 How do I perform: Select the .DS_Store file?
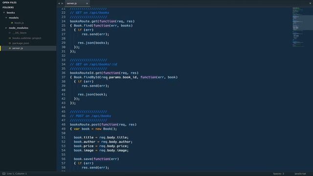tap(20, 33)
